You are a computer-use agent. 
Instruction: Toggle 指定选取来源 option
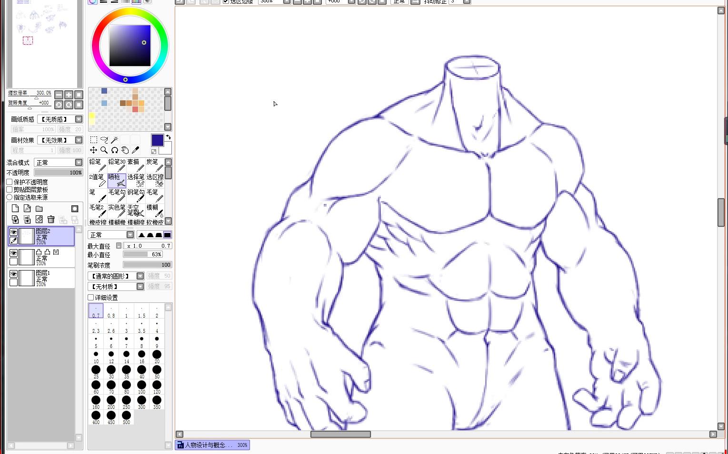pos(10,197)
